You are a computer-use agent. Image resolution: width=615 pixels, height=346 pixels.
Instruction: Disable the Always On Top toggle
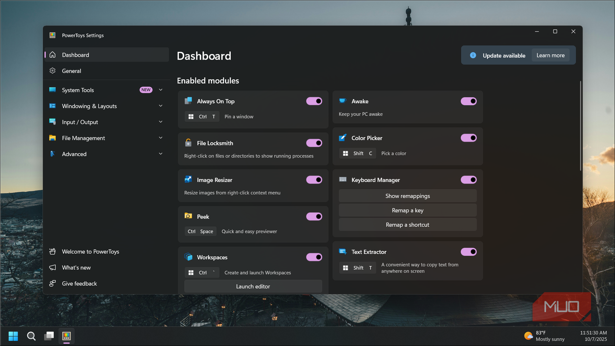click(x=314, y=101)
